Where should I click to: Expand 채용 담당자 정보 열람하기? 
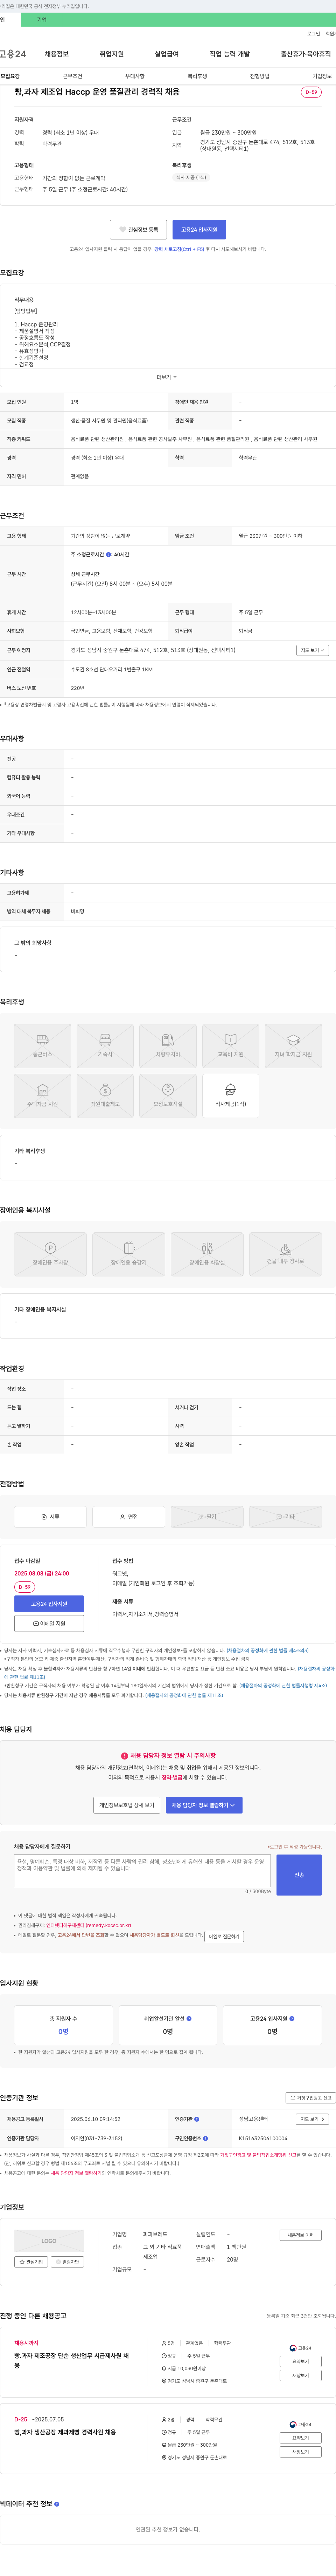point(204,1805)
